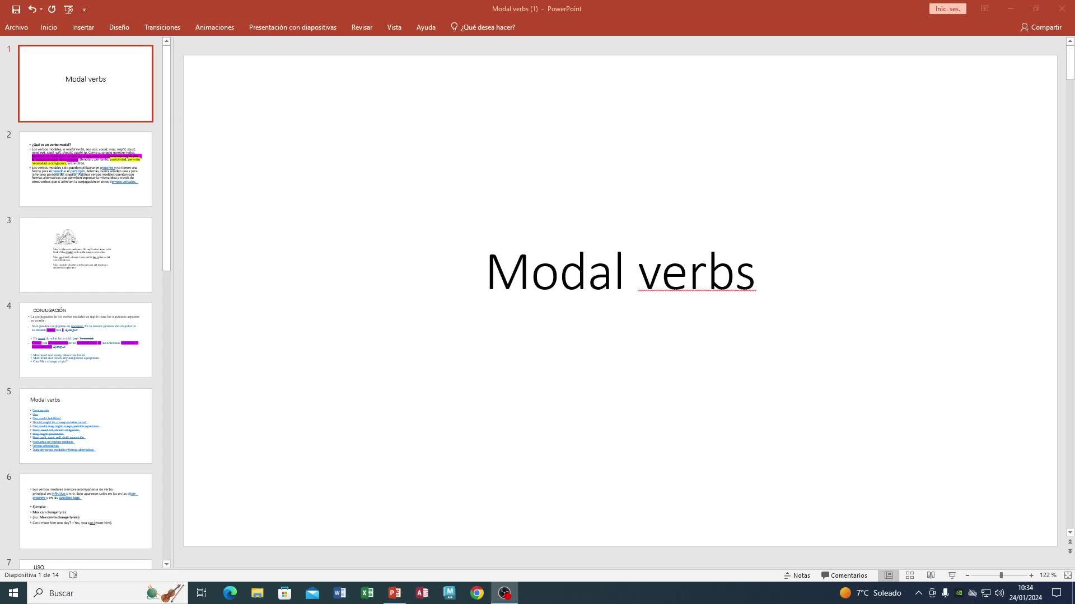
Task: Click the Inic. ses. sign-in button
Action: coord(947,9)
